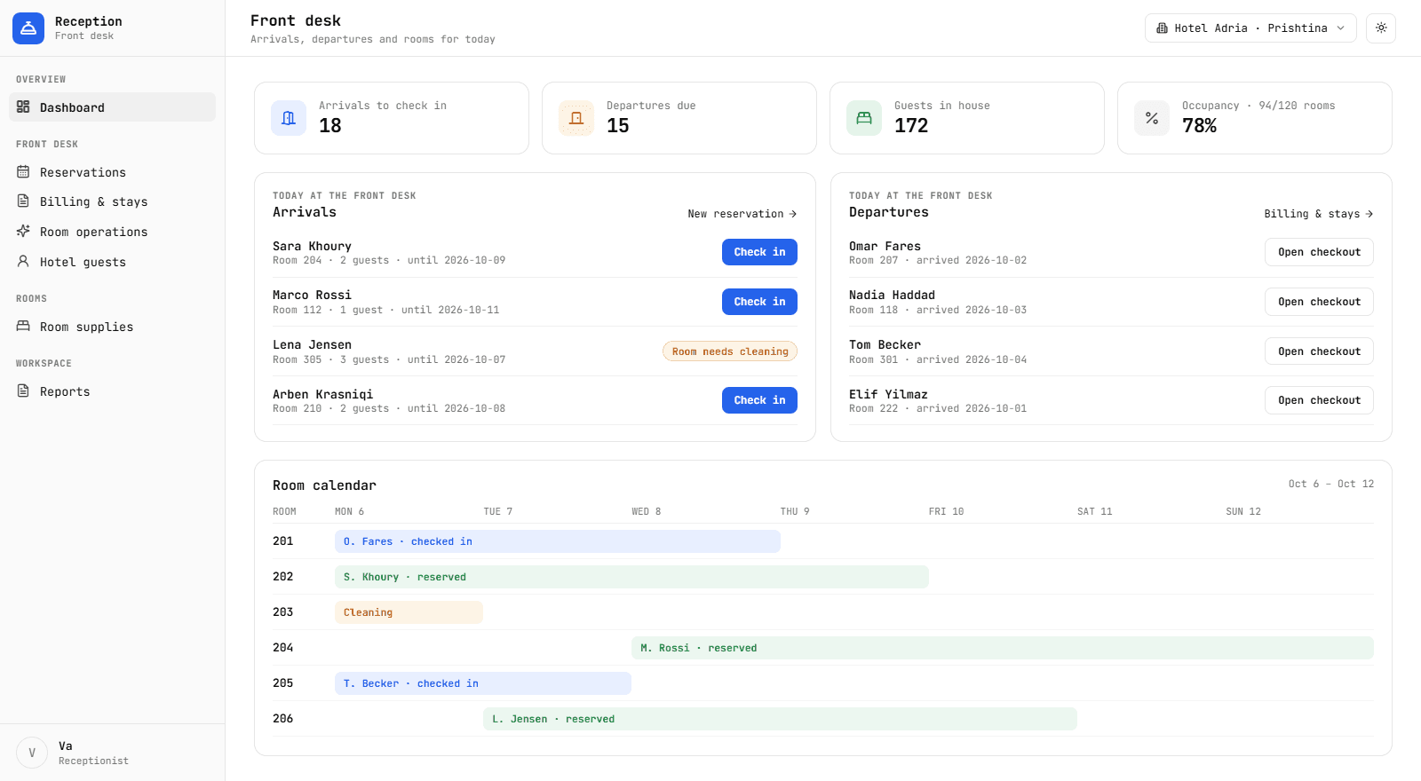
Task: Click the Va Receptionist user profile
Action: pyautogui.click(x=112, y=753)
